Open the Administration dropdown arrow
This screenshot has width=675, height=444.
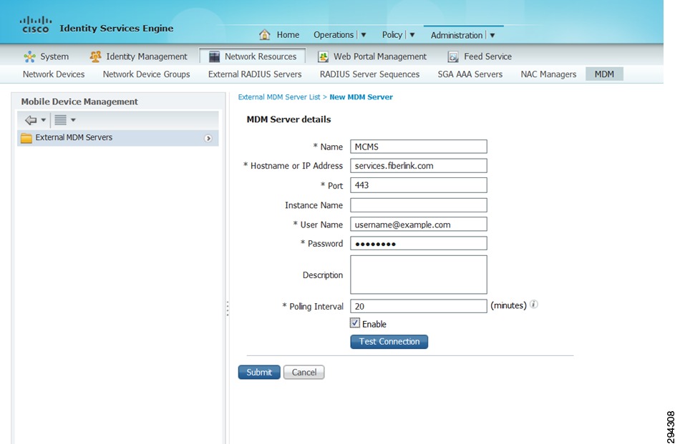[x=492, y=35]
